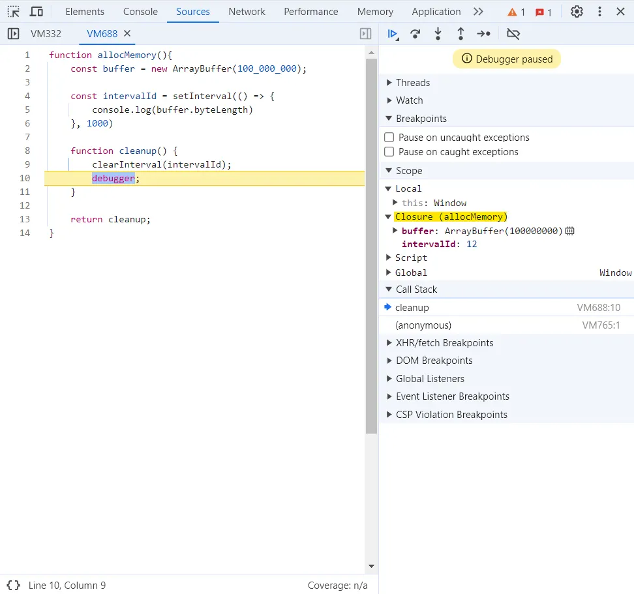Click line number 5 in the gutter

pos(27,110)
